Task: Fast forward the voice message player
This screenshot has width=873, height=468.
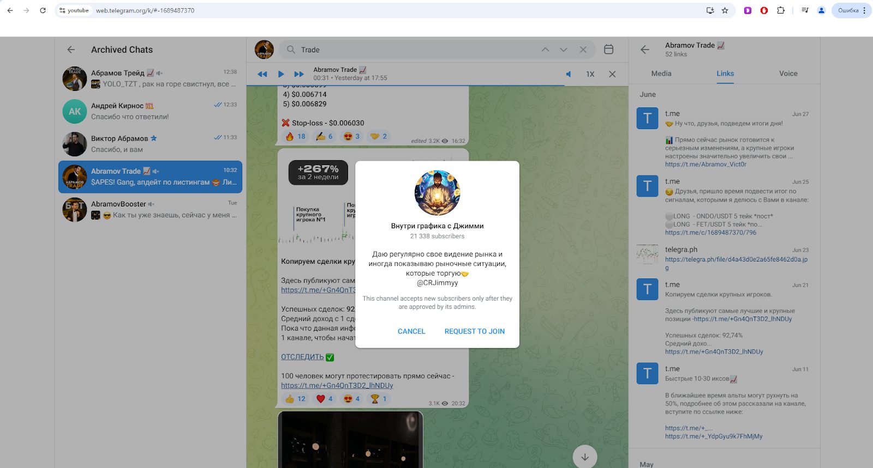Action: point(299,74)
